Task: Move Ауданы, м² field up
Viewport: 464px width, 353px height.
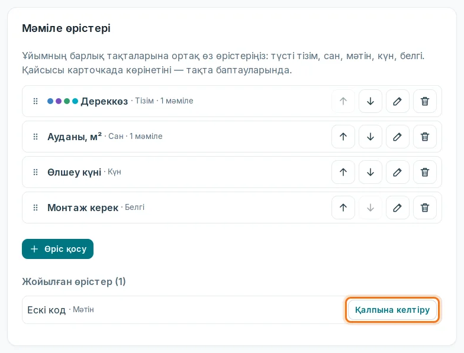Action: 343,137
